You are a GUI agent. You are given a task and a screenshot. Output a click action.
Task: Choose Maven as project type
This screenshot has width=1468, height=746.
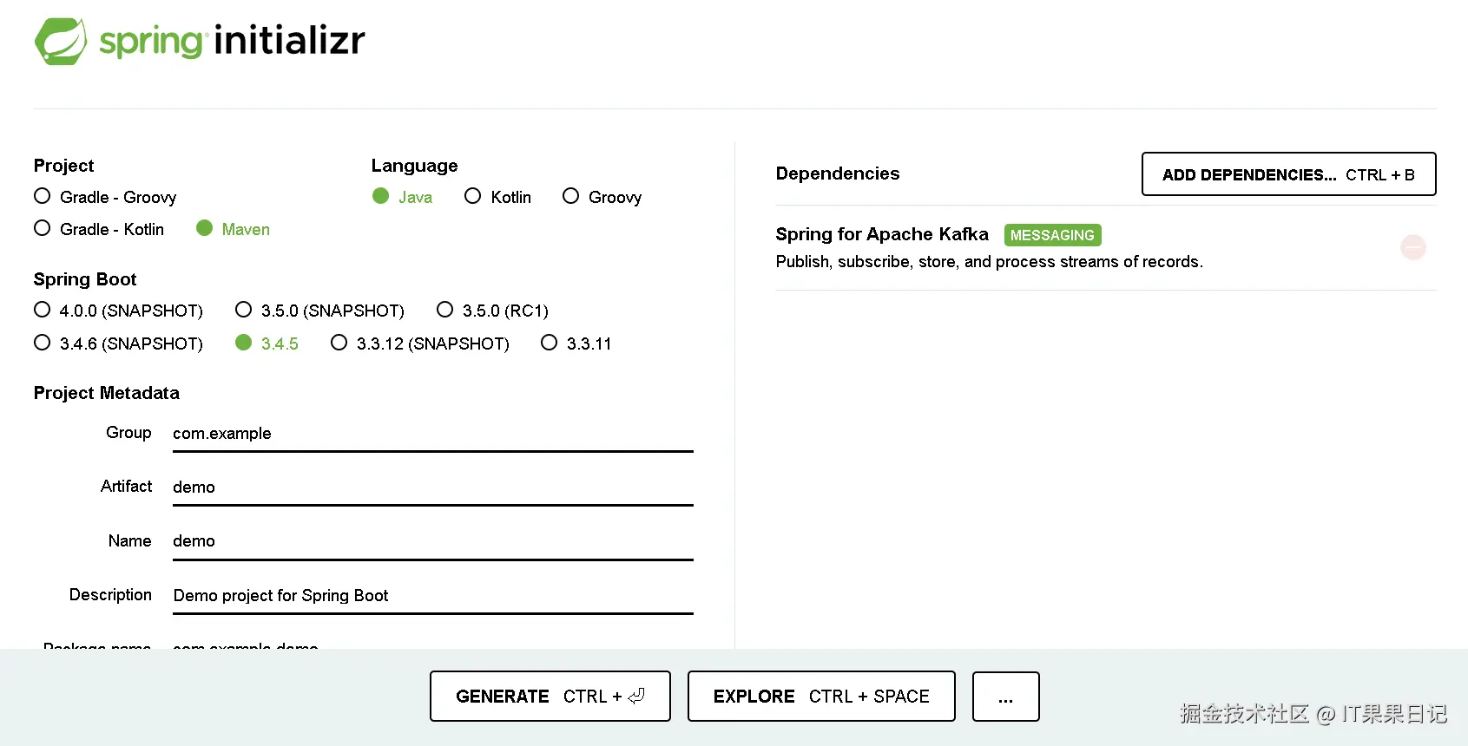(x=205, y=228)
